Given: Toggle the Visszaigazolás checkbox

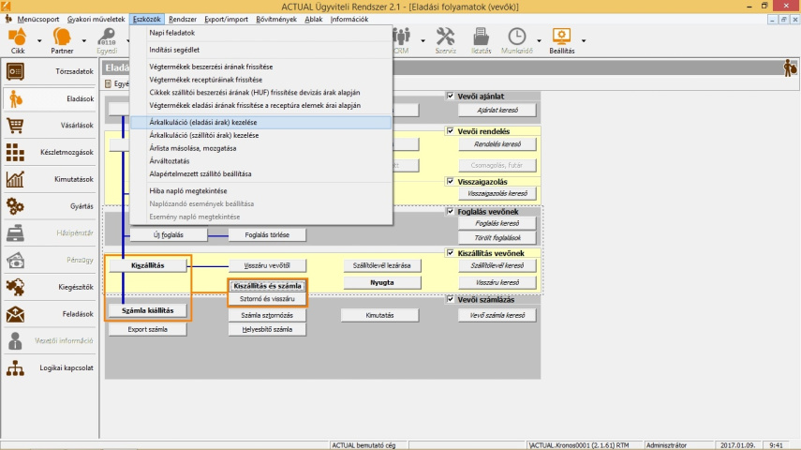Looking at the screenshot, I should 451,181.
